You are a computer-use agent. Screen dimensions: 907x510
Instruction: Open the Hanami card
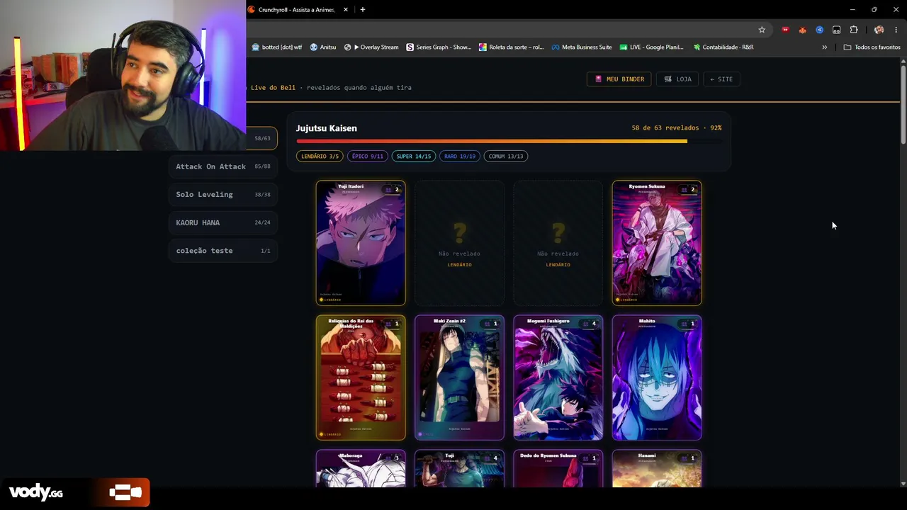click(657, 469)
